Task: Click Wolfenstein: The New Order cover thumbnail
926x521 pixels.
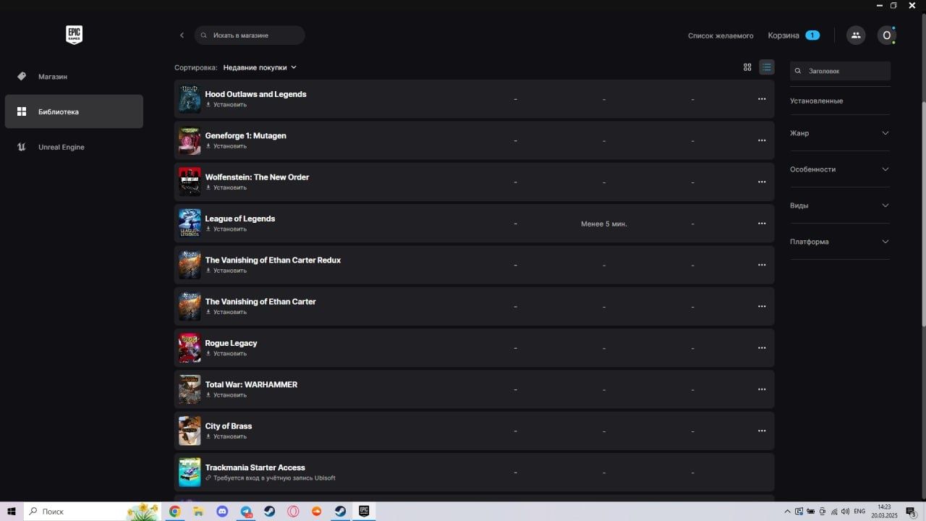Action: click(x=190, y=182)
